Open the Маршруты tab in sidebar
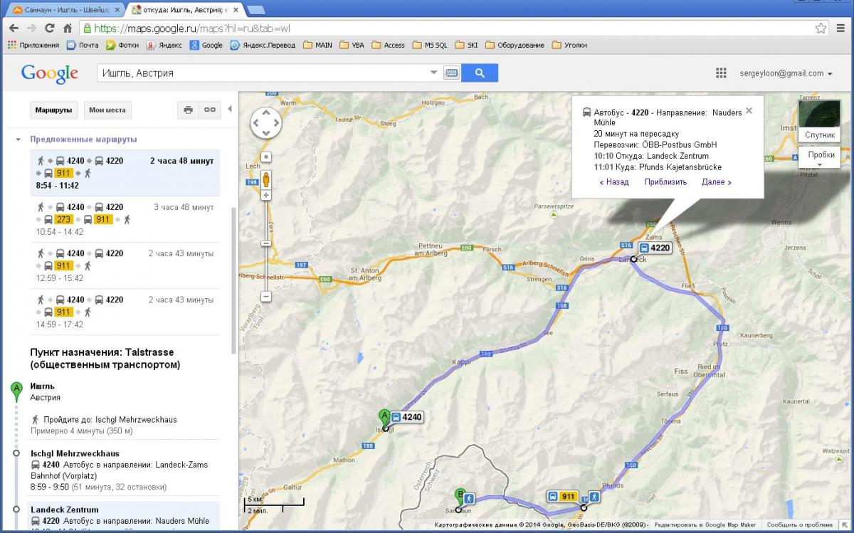This screenshot has height=533, width=854. click(54, 110)
